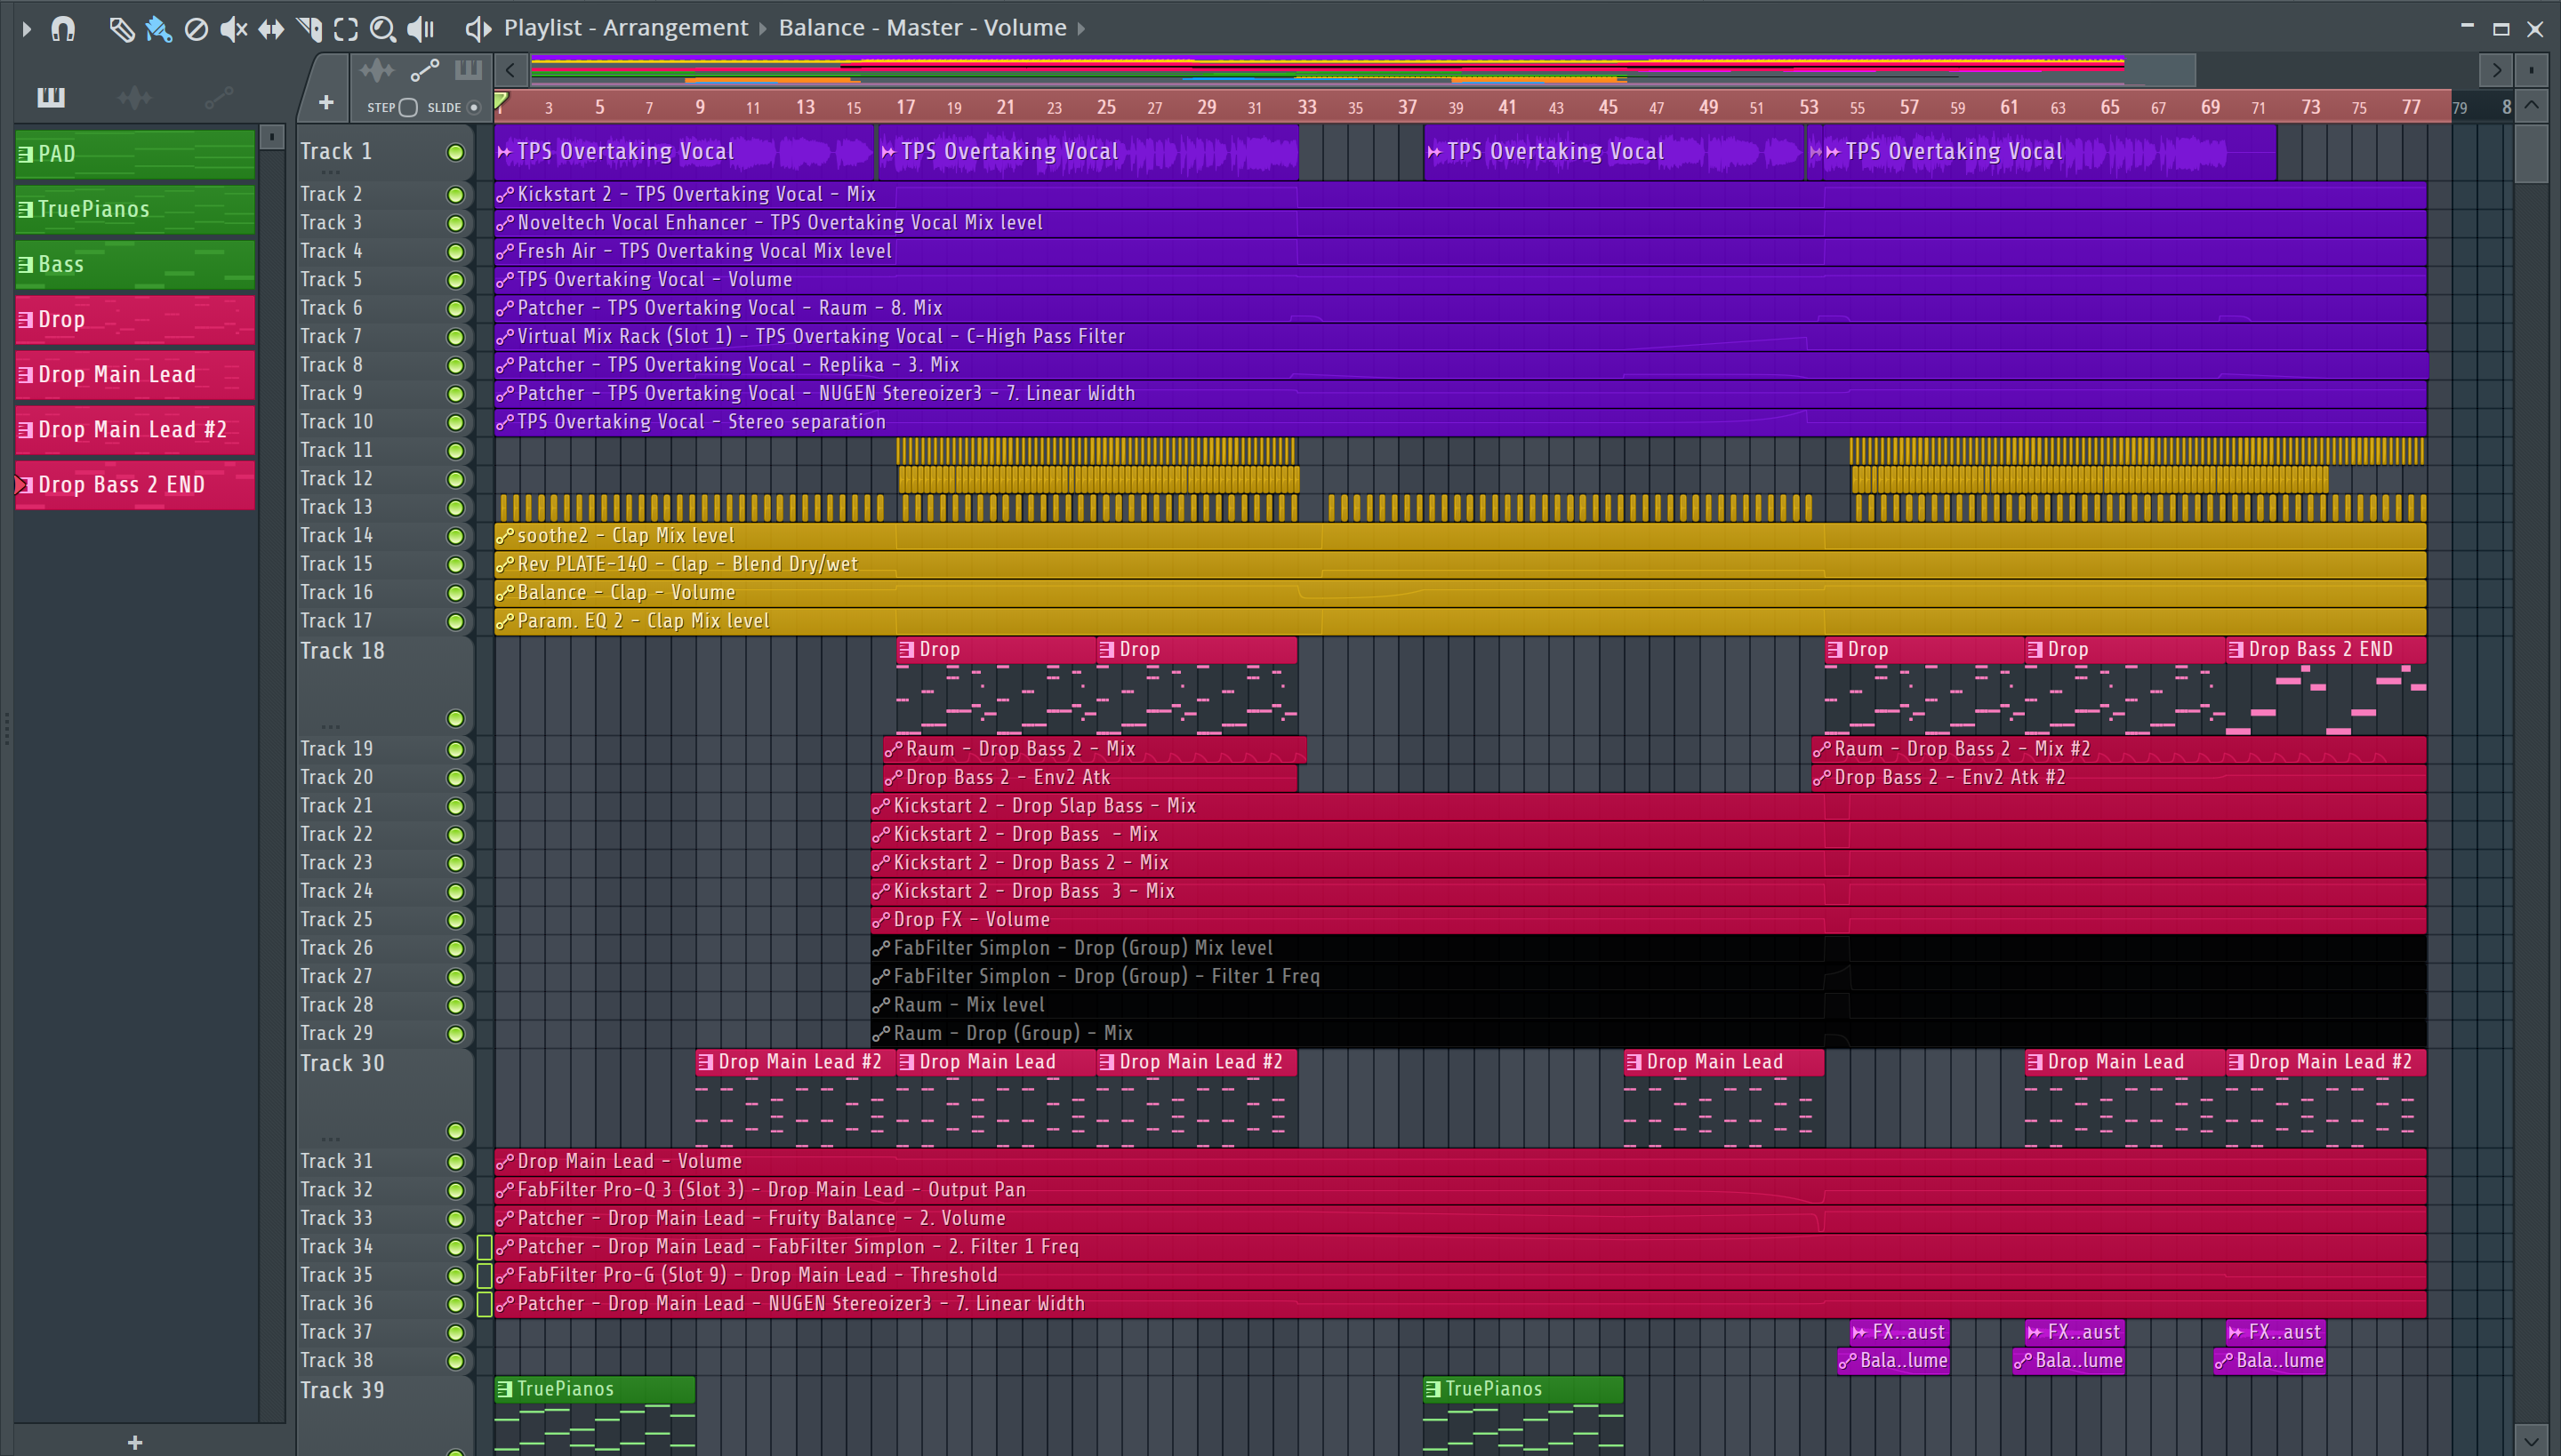This screenshot has height=1456, width=2561.
Task: Jump to bar 33 on the timeline ruler
Action: click(1306, 107)
